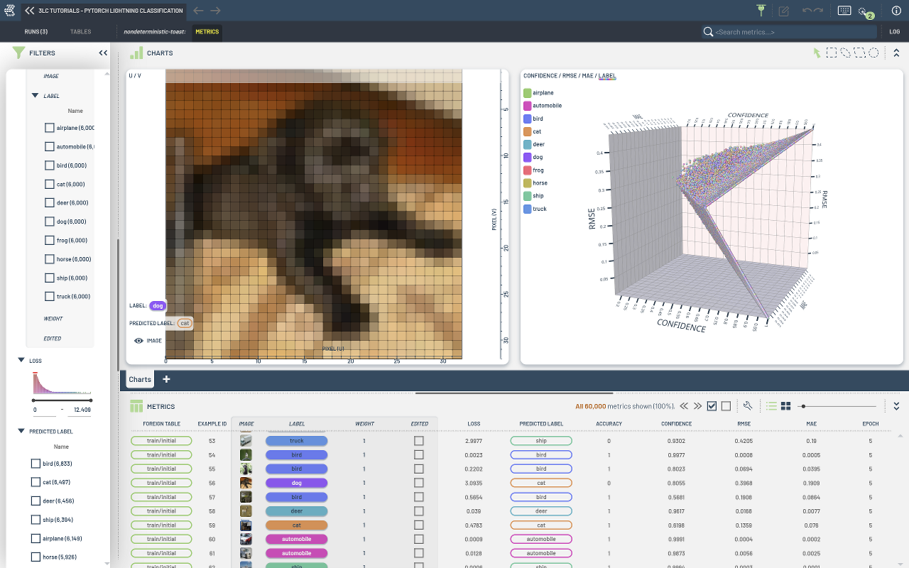Switch to the Tables tab
The height and width of the screenshot is (568, 909).
[x=80, y=32]
